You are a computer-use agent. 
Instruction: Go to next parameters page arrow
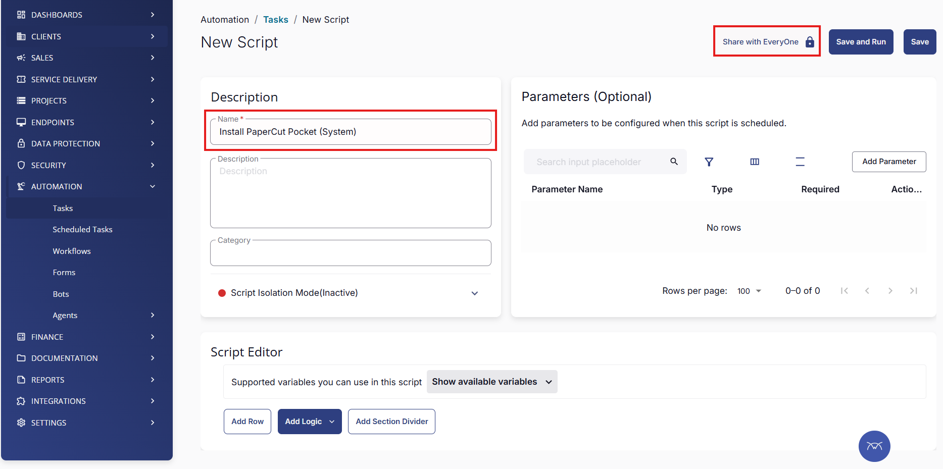pos(890,291)
